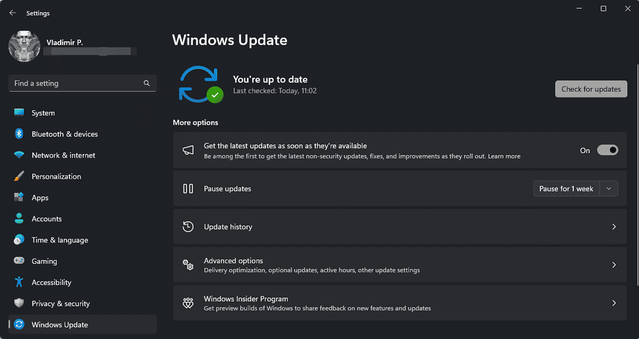Click the Check for updates button
Viewport: 639px width, 339px height.
click(x=591, y=89)
